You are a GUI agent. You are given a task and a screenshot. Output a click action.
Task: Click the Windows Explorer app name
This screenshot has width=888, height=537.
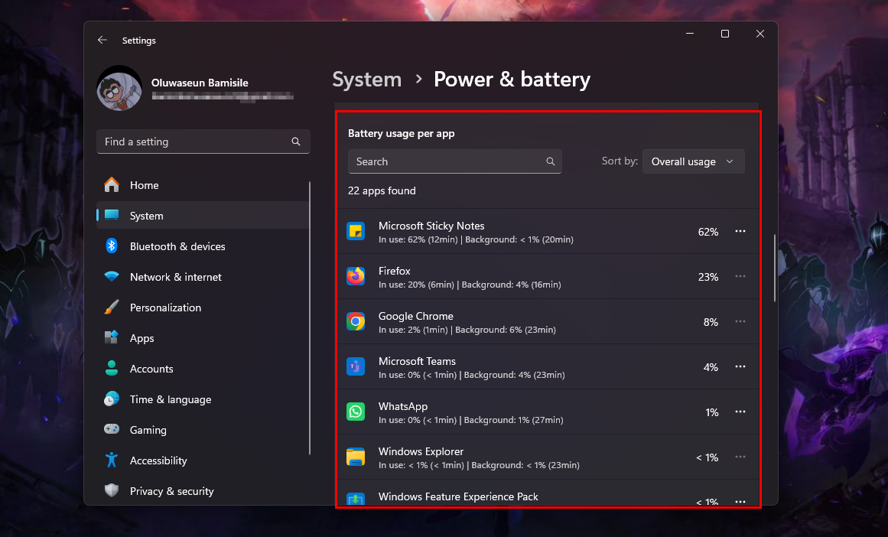[x=421, y=451]
